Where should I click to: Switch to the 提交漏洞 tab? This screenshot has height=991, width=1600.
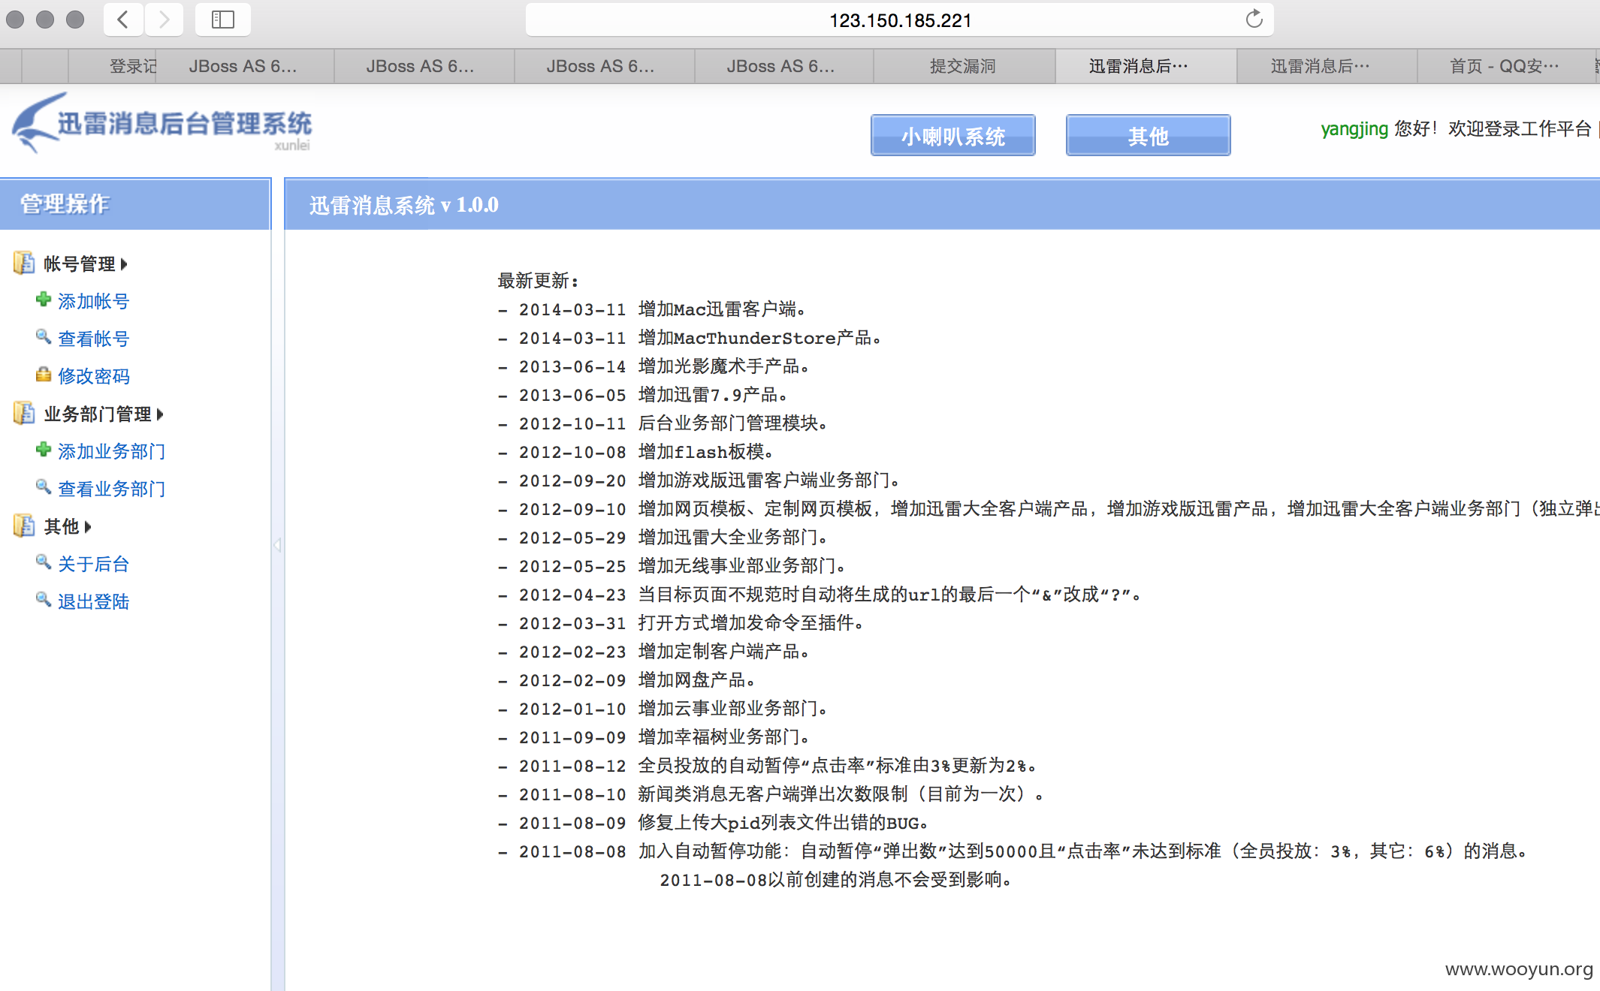(964, 66)
